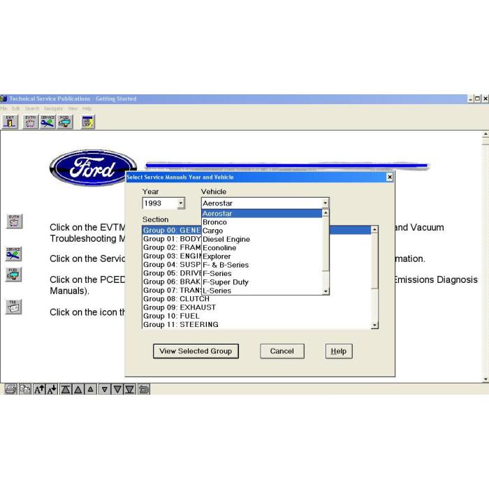Image resolution: width=489 pixels, height=489 pixels.
Task: Click the dialog Help button
Action: click(339, 351)
